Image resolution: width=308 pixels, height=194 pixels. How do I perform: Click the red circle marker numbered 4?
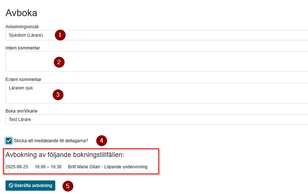click(x=101, y=141)
